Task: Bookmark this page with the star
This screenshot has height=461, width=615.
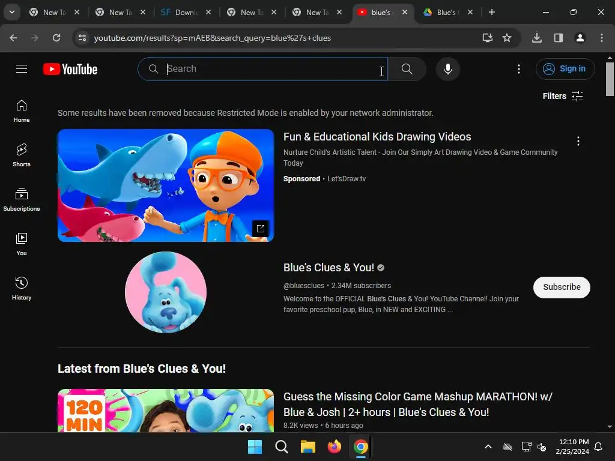Action: click(507, 38)
